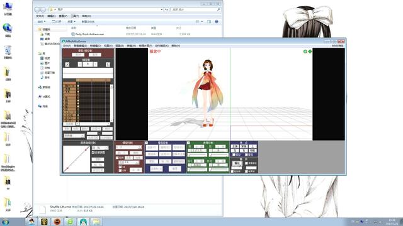Open the eye expression dropdown in facial panel
The image size is (403, 226).
pyautogui.click(x=197, y=150)
